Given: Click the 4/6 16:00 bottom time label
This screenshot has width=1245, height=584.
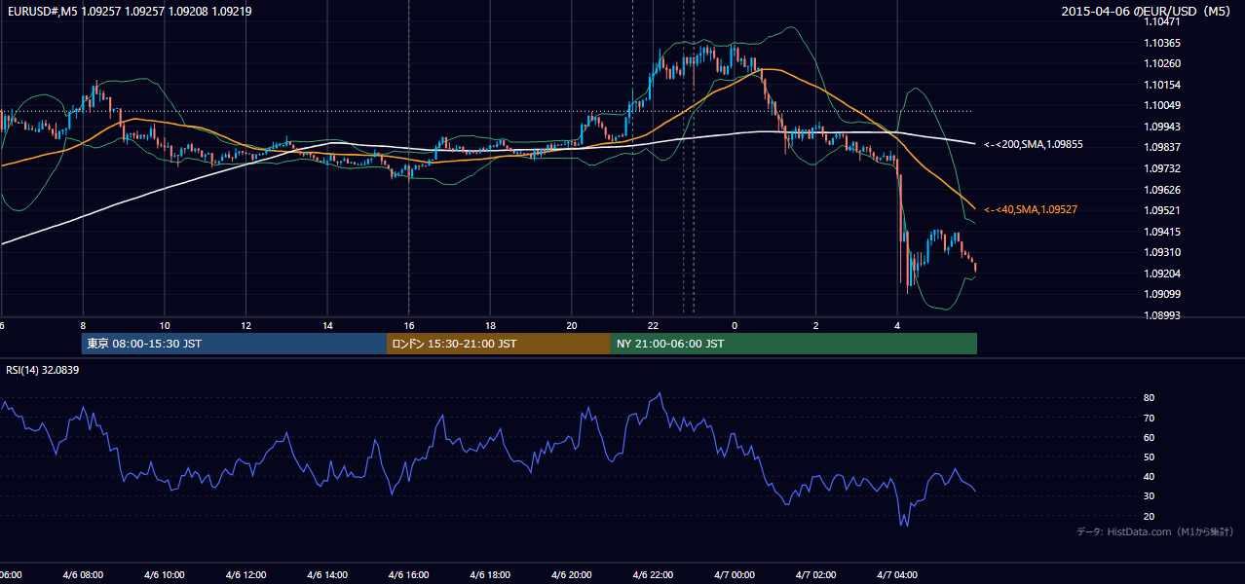Looking at the screenshot, I should [x=409, y=575].
